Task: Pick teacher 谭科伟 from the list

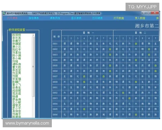Action: tap(17, 64)
